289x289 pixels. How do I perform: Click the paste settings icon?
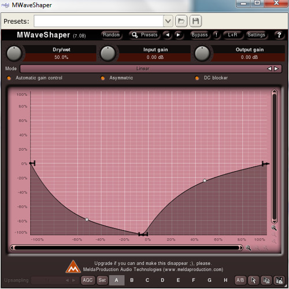click(x=279, y=280)
